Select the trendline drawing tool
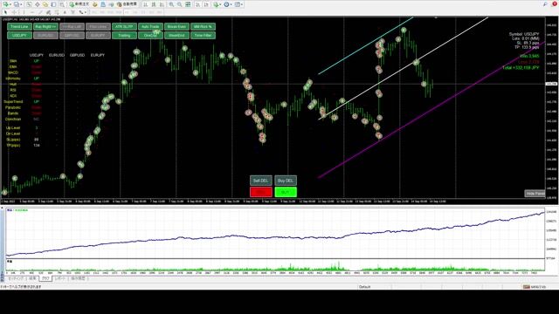Image resolution: width=559 pixels, height=314 pixels. pyautogui.click(x=40, y=12)
